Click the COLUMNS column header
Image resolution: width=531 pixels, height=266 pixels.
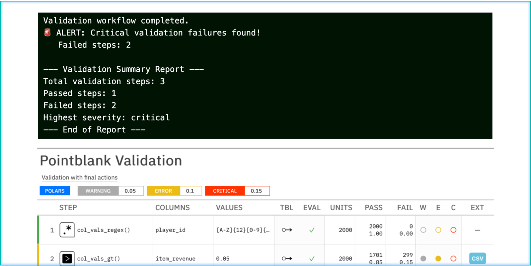pos(173,208)
